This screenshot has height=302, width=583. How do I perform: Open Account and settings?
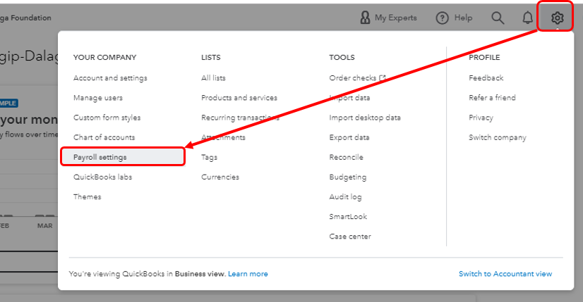click(110, 78)
